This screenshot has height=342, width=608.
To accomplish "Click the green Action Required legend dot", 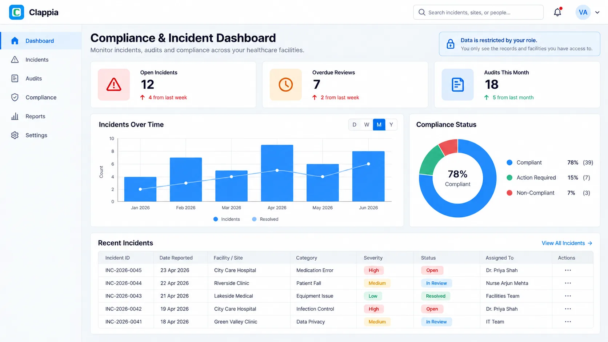I will point(509,177).
